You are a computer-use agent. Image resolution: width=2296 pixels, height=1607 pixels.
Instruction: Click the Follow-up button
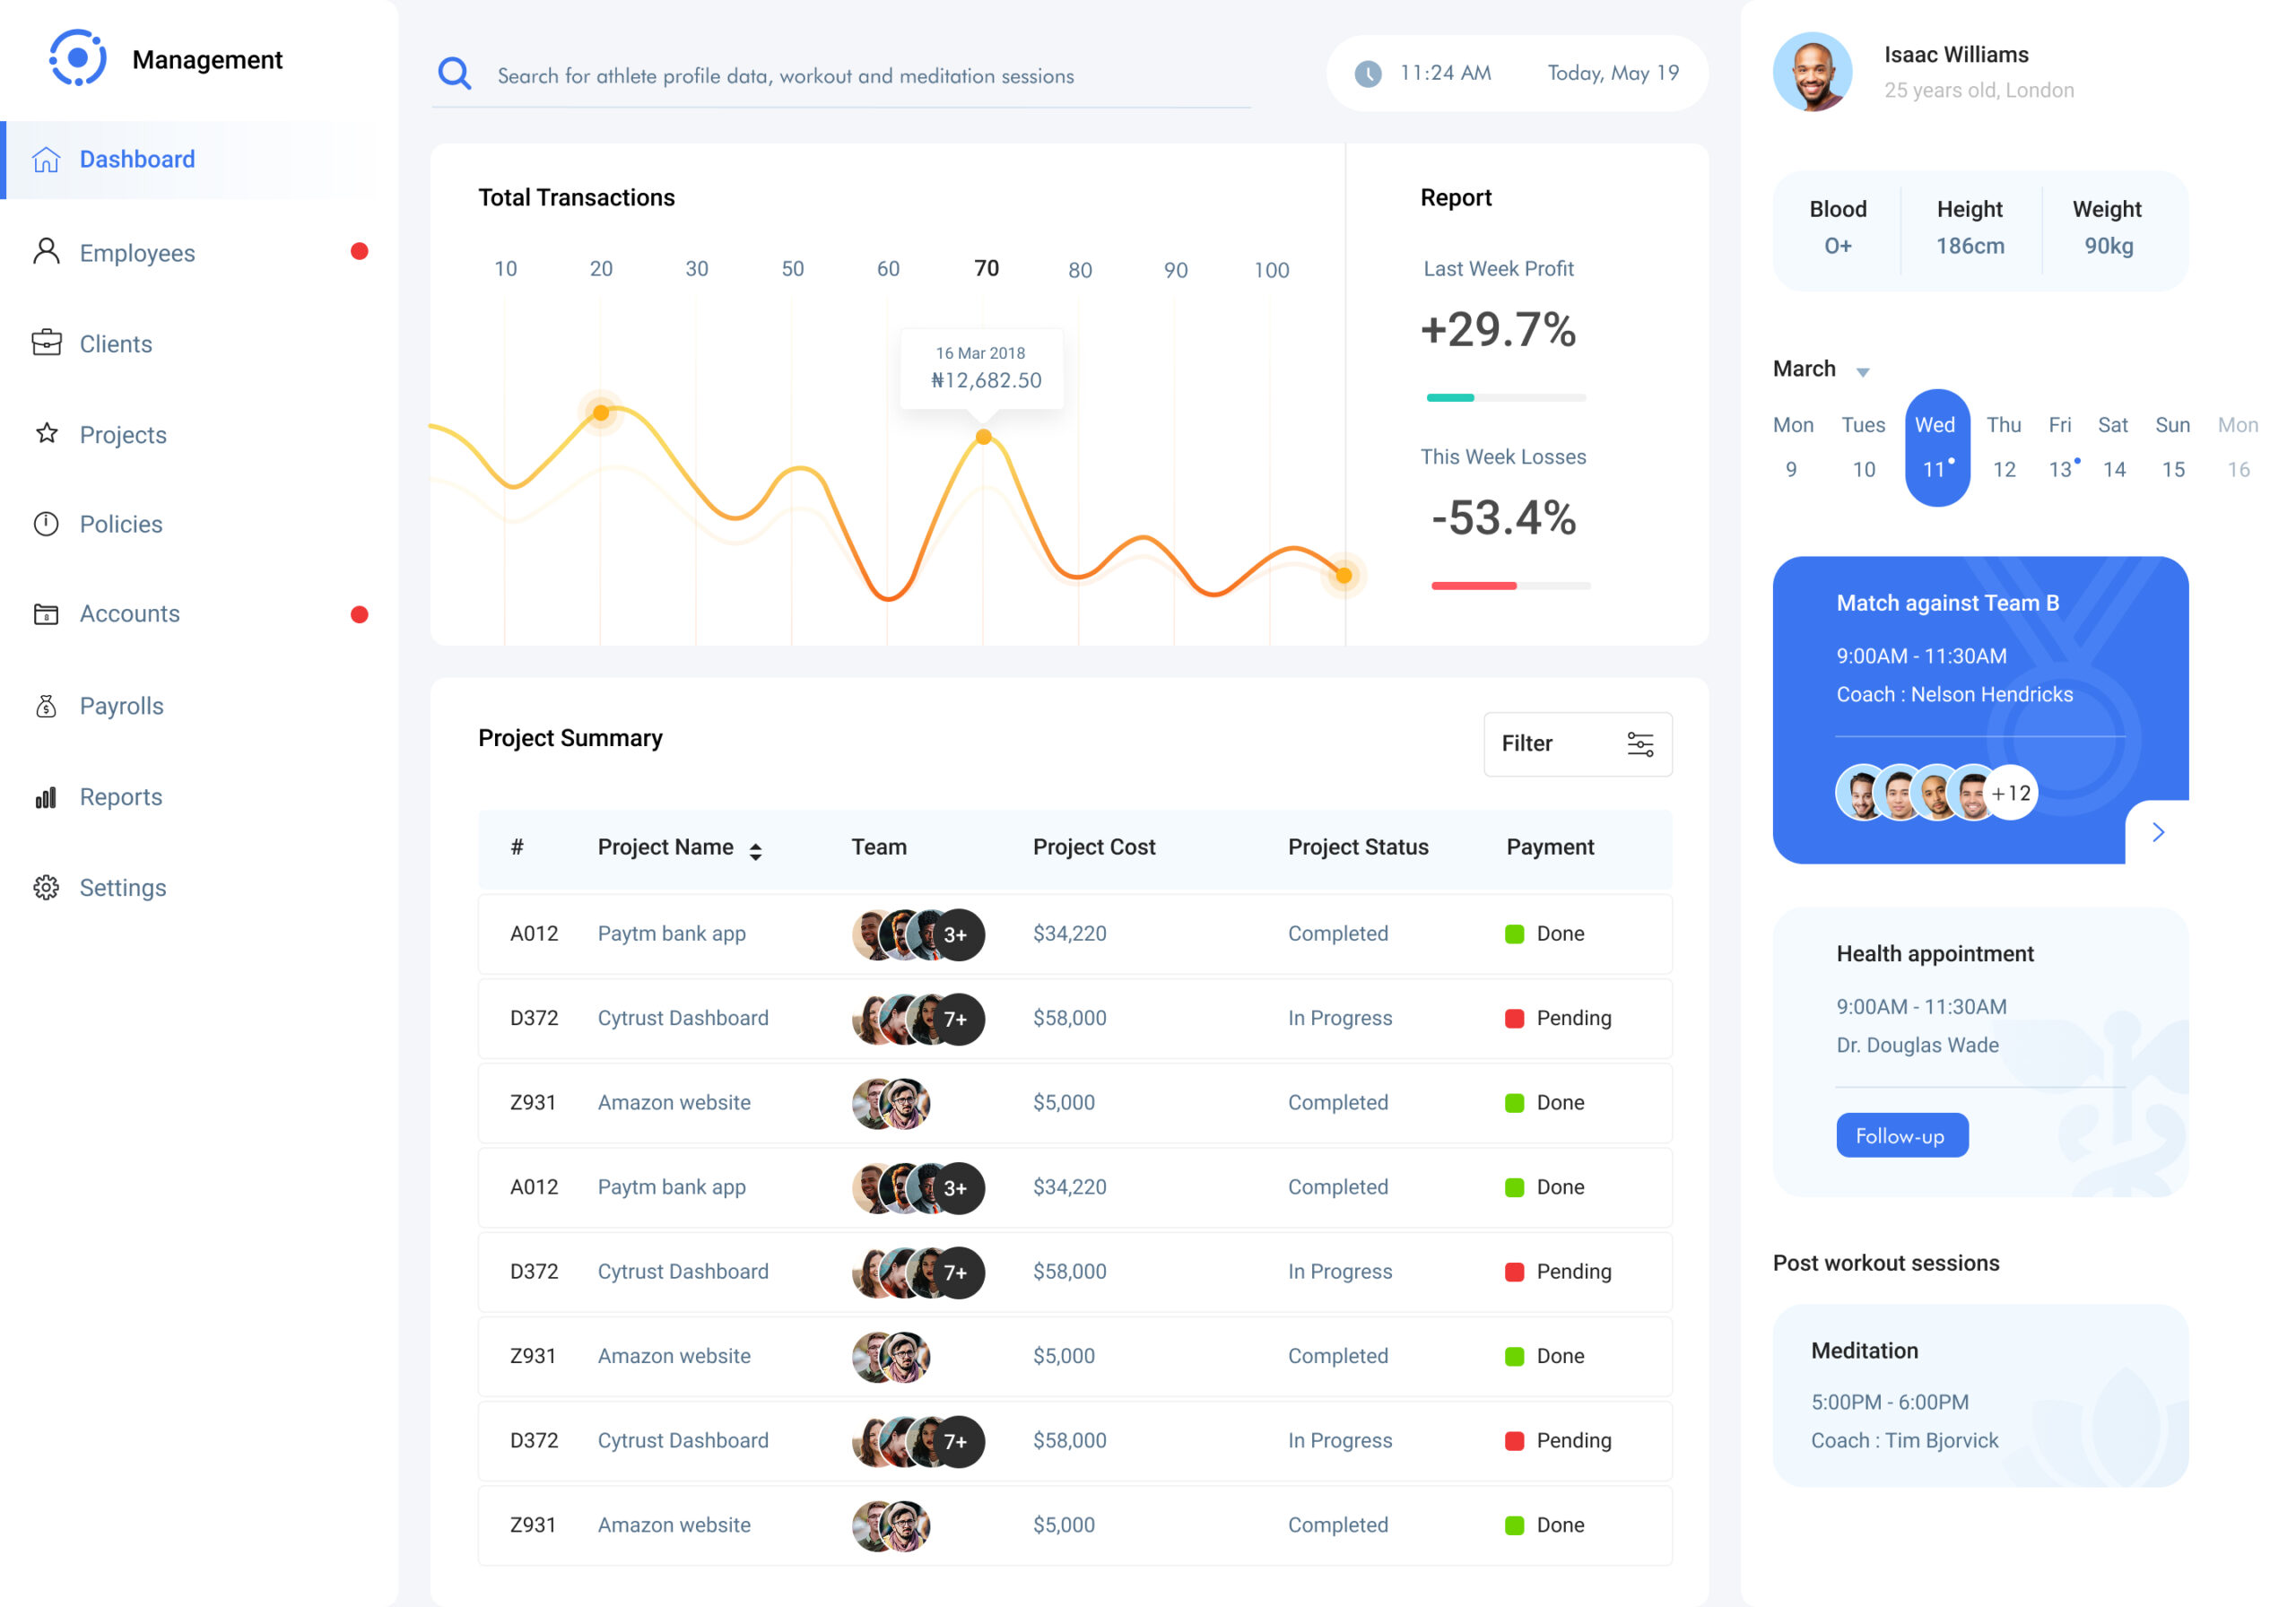(x=1901, y=1135)
